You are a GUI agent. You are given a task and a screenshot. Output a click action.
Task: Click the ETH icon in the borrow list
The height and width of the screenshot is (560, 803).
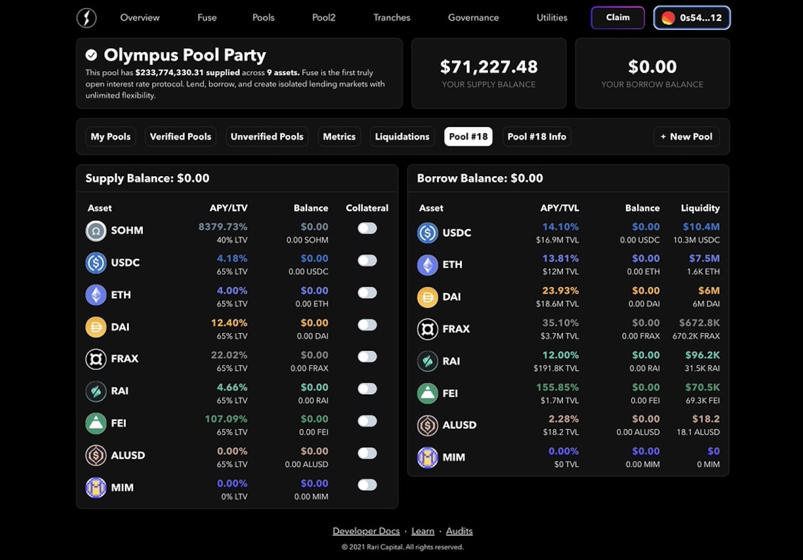click(427, 265)
